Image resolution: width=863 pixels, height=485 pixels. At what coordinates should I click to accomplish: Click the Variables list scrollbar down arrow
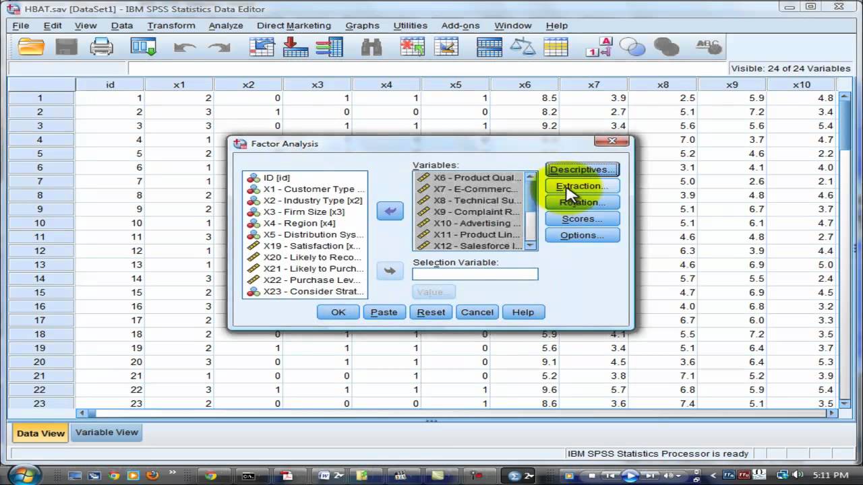(x=531, y=245)
